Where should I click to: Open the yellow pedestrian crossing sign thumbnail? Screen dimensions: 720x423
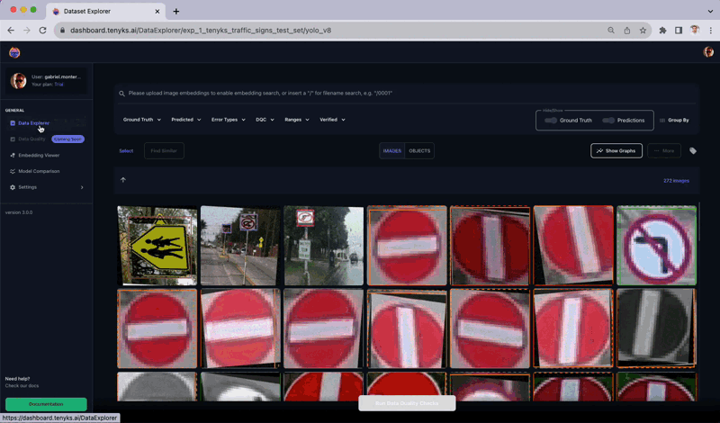coord(157,246)
